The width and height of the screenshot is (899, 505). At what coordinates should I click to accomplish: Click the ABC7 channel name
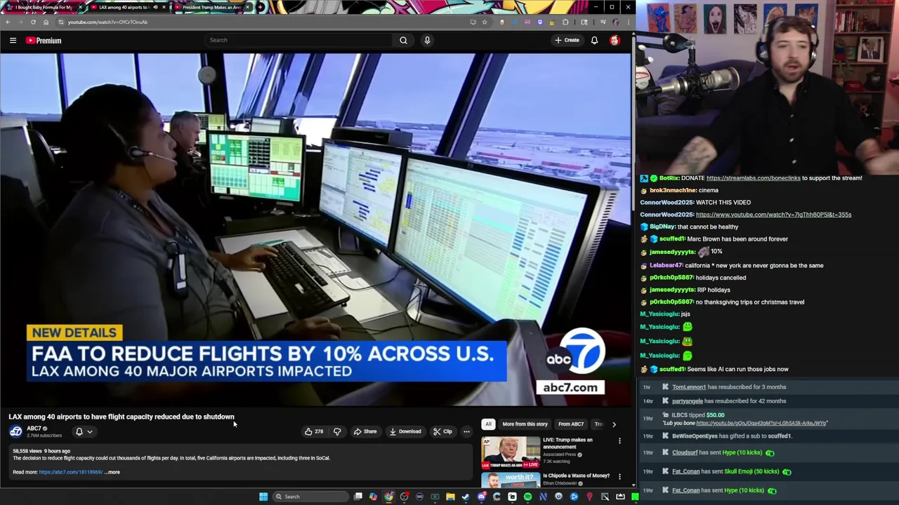pos(34,429)
